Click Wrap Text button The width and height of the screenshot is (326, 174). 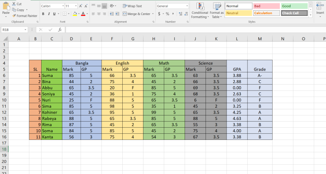pyautogui.click(x=132, y=6)
